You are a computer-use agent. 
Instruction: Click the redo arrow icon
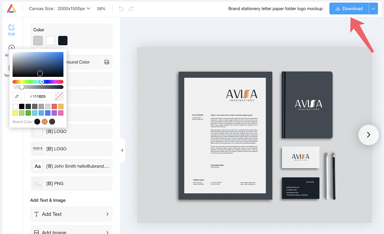[131, 9]
